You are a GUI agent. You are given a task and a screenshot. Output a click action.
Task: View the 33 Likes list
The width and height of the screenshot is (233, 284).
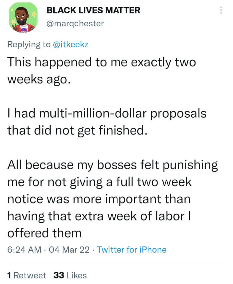click(70, 275)
